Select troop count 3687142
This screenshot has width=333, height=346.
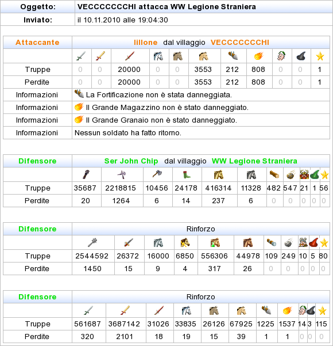point(124,324)
